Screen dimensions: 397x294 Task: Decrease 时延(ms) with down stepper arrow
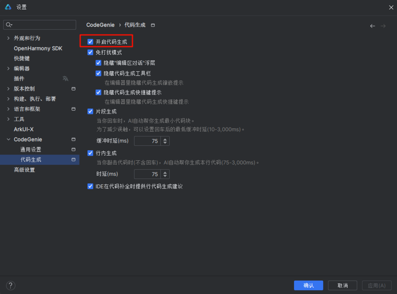[x=165, y=176]
